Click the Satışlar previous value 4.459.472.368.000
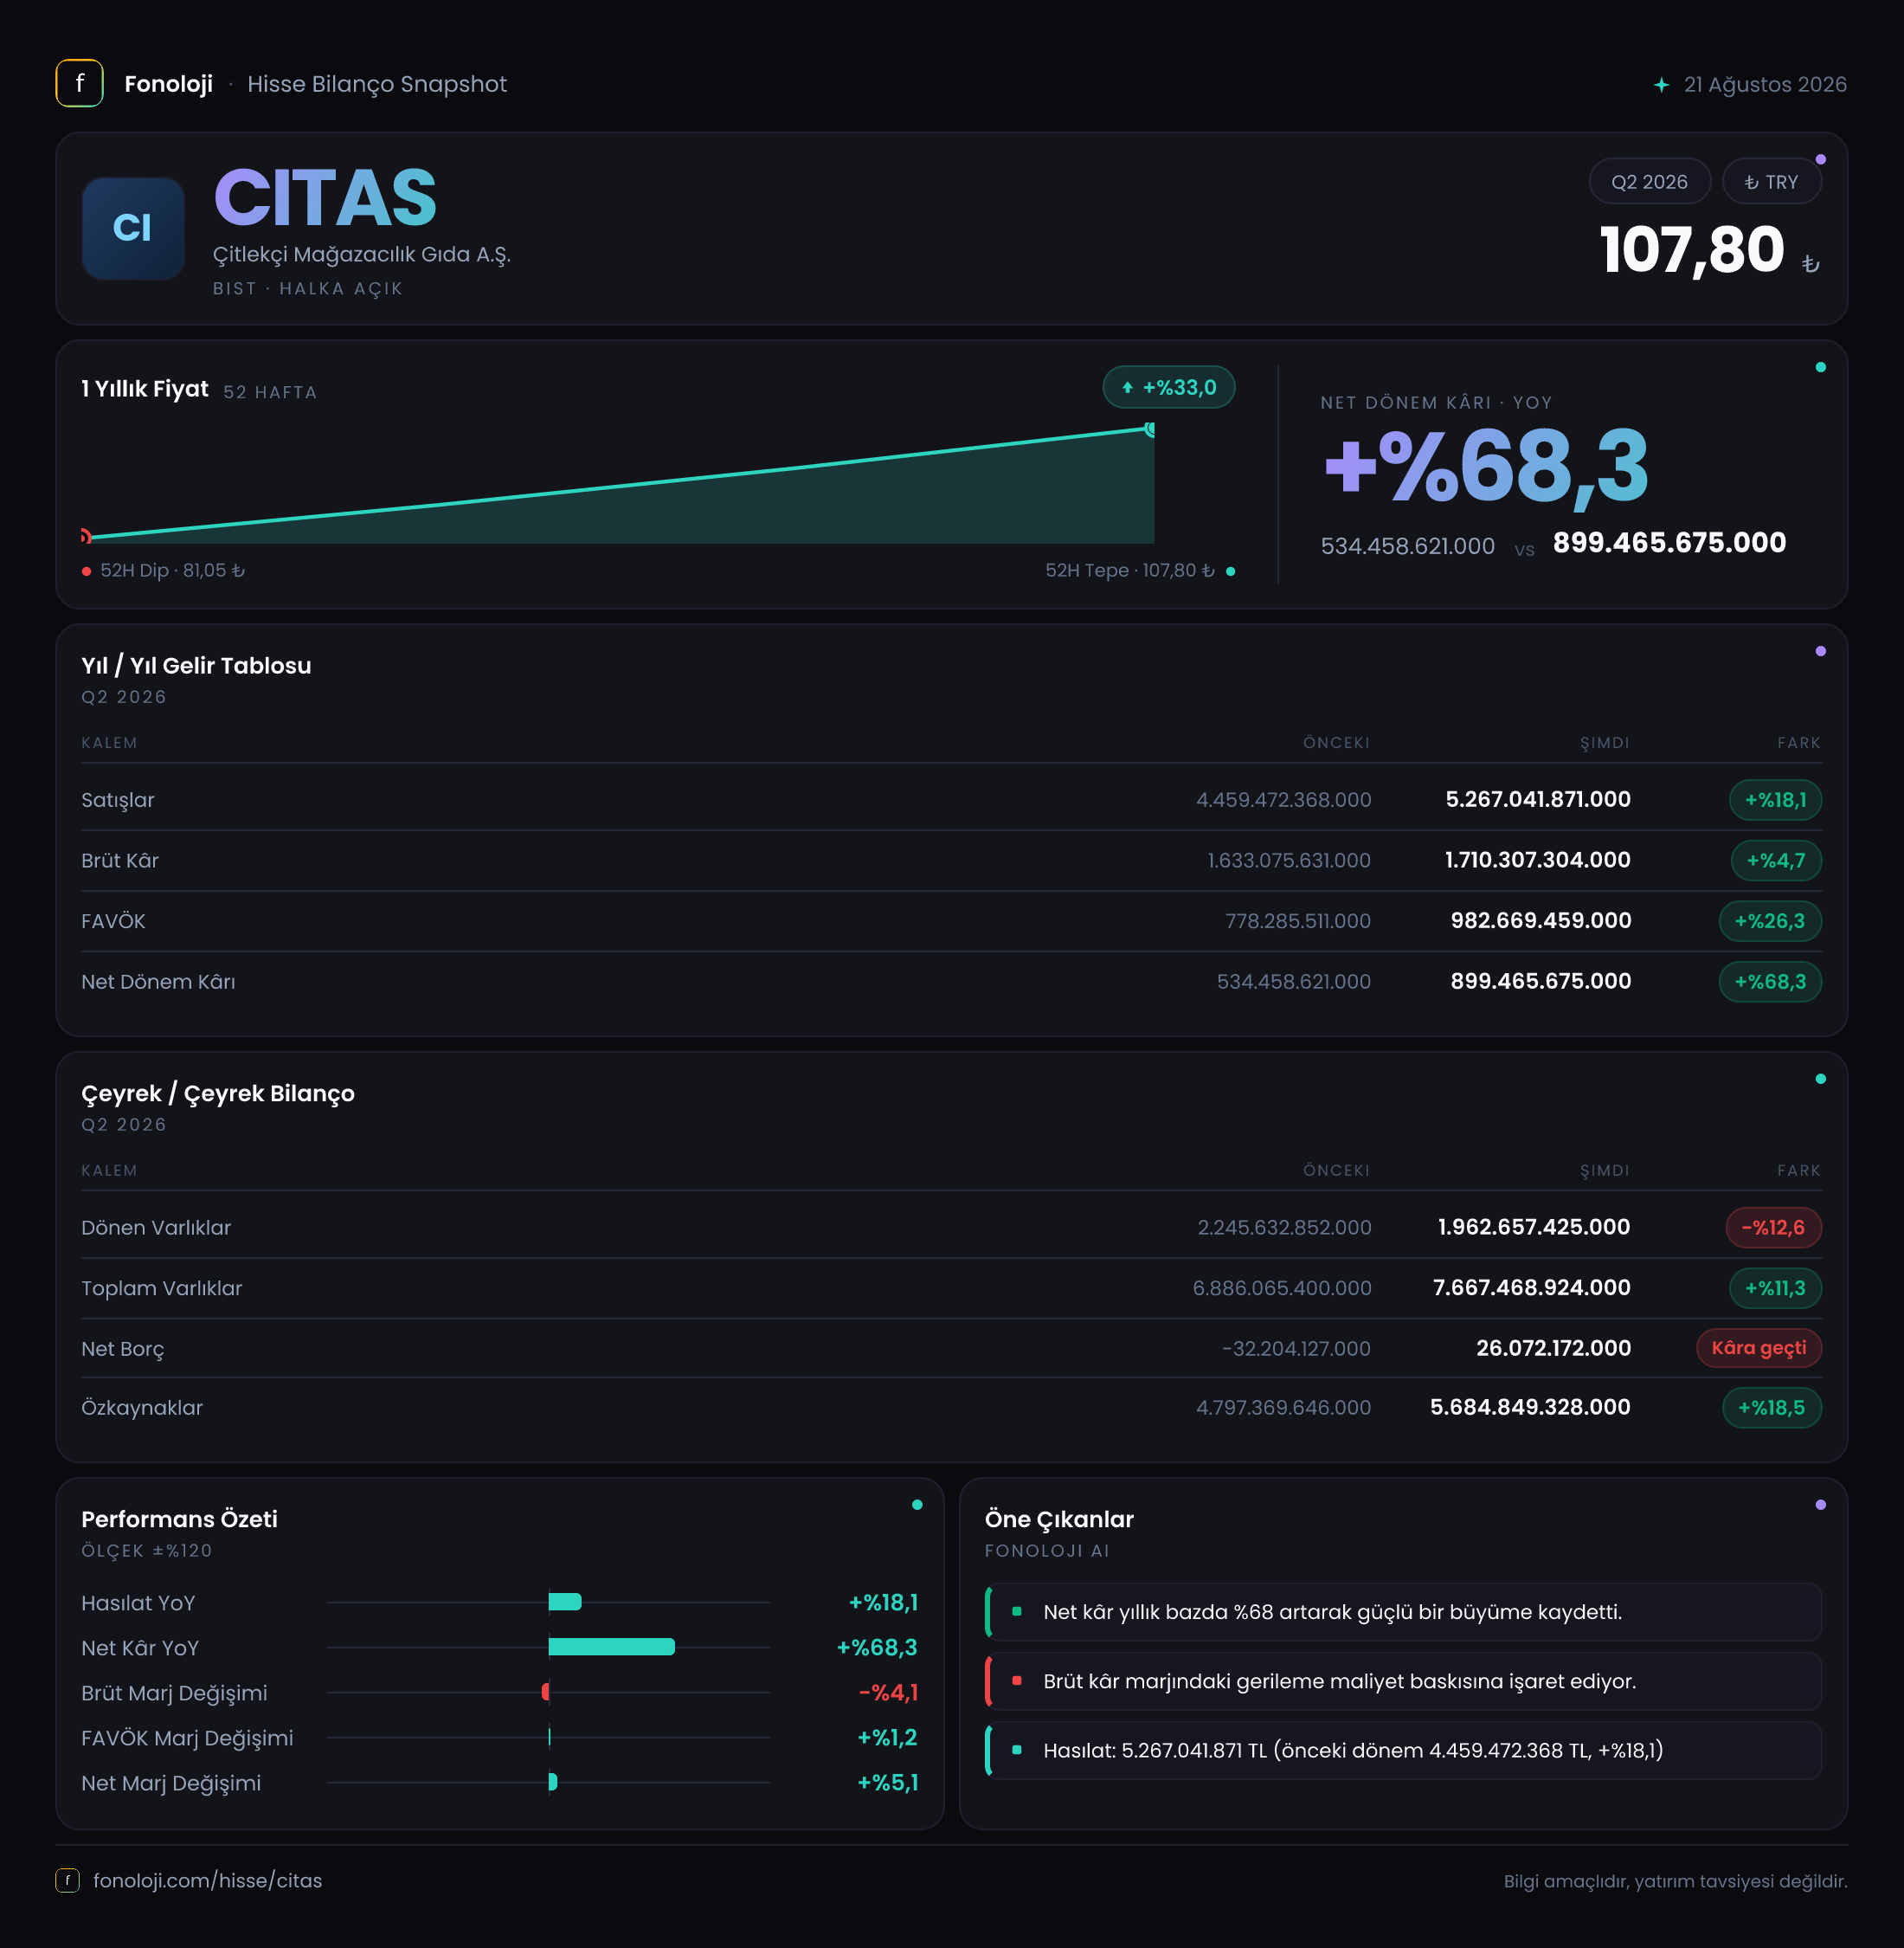 pyautogui.click(x=1284, y=800)
